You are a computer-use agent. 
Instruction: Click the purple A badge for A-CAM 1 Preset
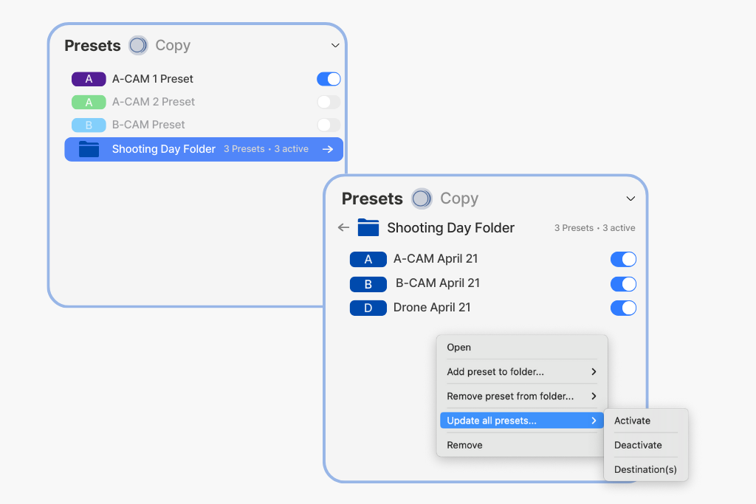(89, 79)
